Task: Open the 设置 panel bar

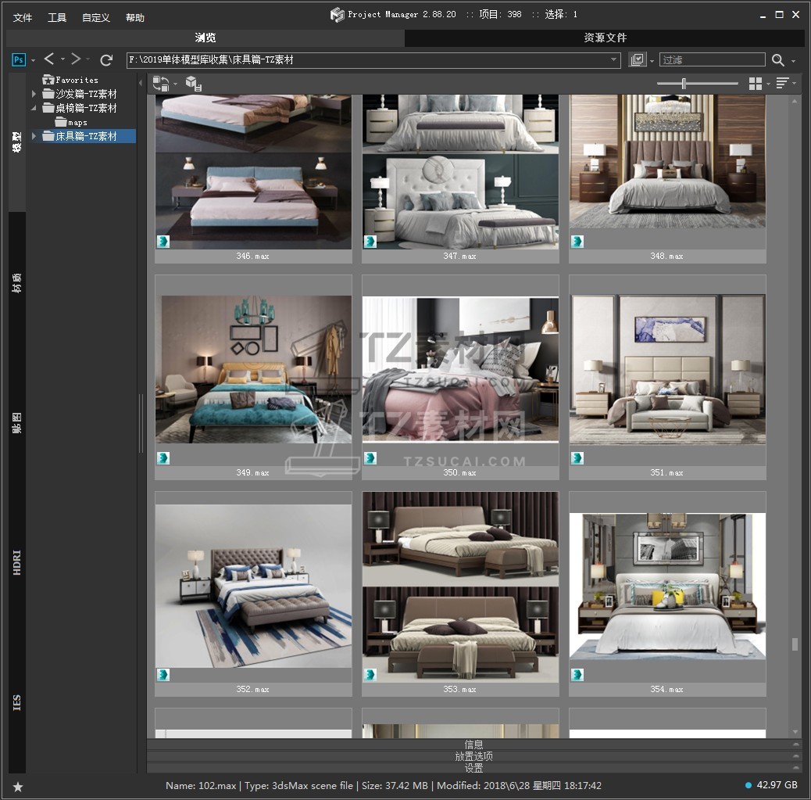Action: (x=473, y=768)
